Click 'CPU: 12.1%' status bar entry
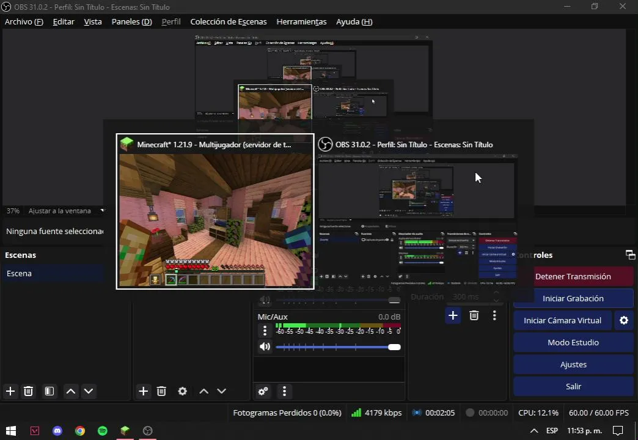Screen dimensions: 638x440 pos(538,413)
